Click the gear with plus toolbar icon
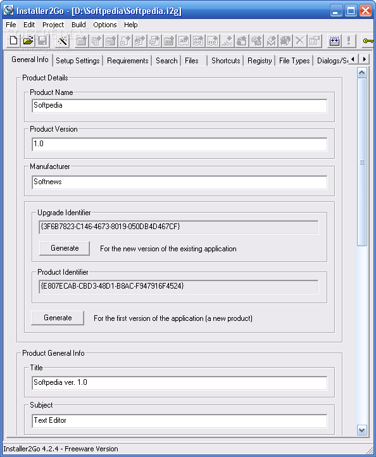 coord(256,41)
